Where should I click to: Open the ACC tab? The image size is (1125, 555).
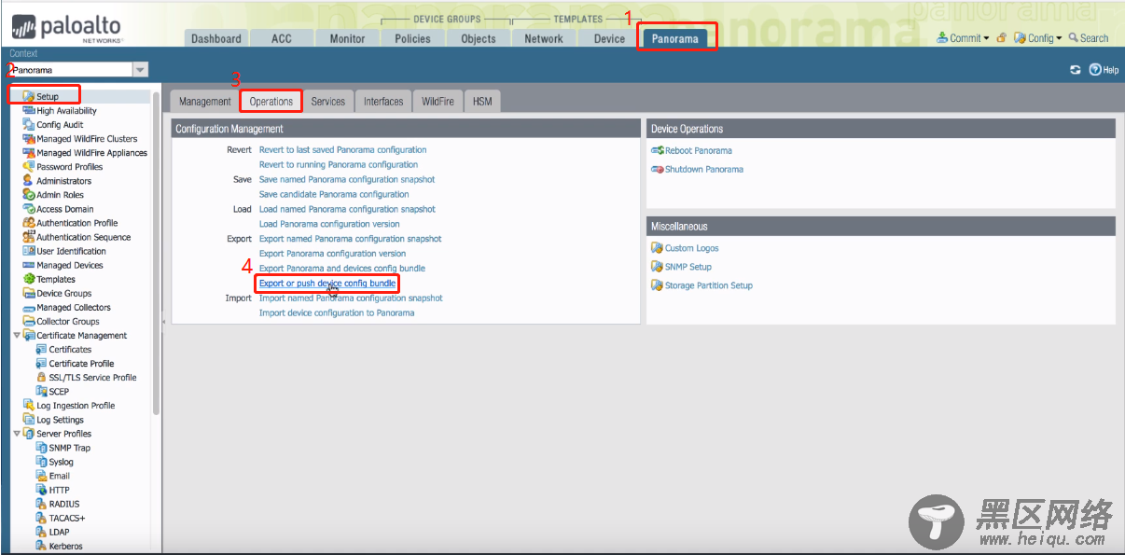tap(282, 38)
